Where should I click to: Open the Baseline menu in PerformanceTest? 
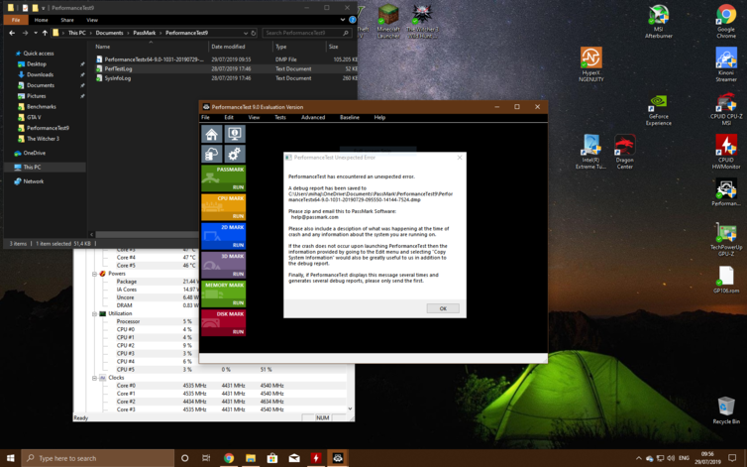pyautogui.click(x=349, y=117)
